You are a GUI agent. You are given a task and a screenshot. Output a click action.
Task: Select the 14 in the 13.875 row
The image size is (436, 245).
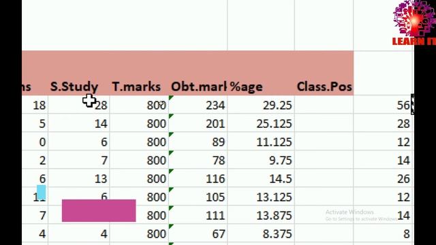(384, 215)
